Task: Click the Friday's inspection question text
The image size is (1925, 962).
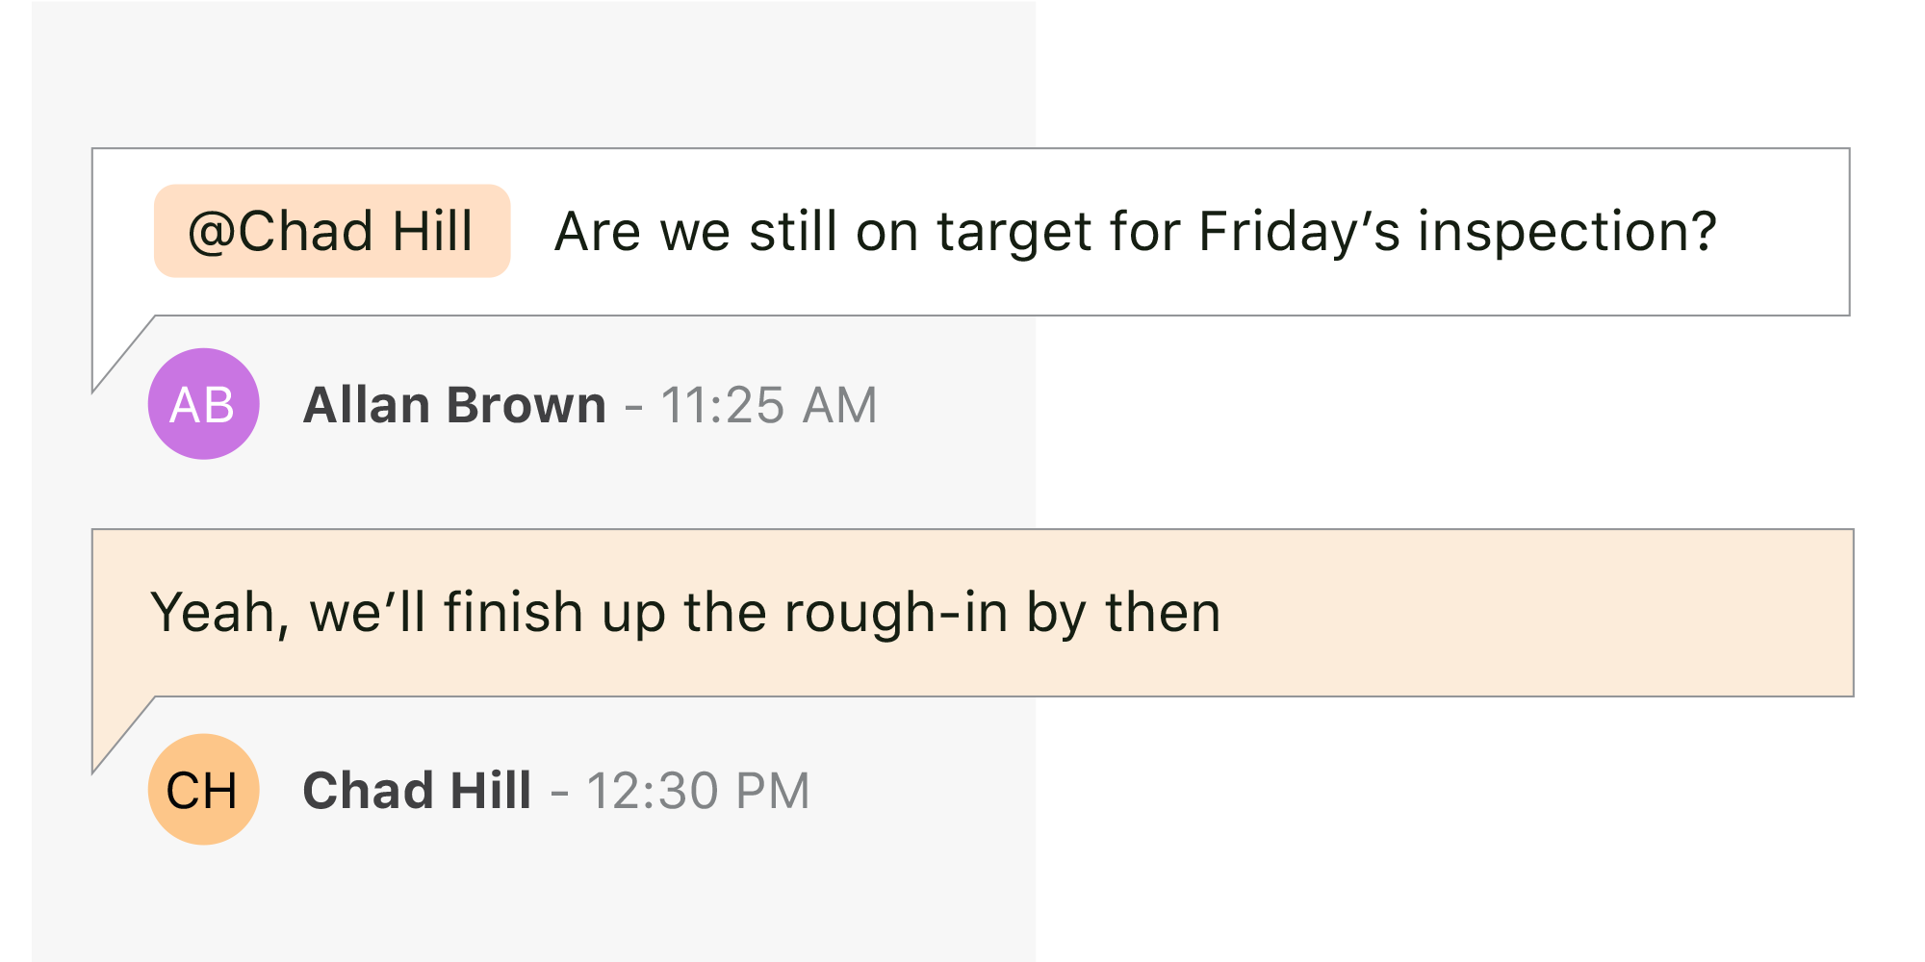Action: click(1135, 232)
